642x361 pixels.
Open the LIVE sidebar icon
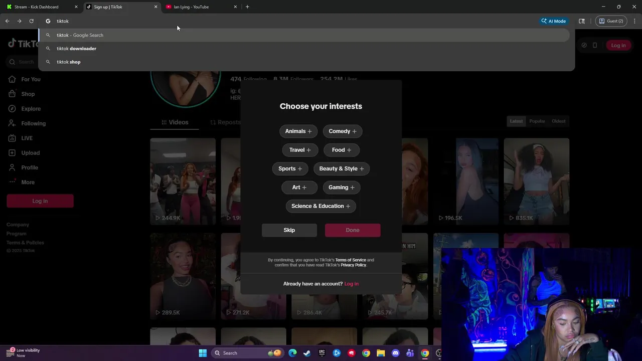click(12, 138)
